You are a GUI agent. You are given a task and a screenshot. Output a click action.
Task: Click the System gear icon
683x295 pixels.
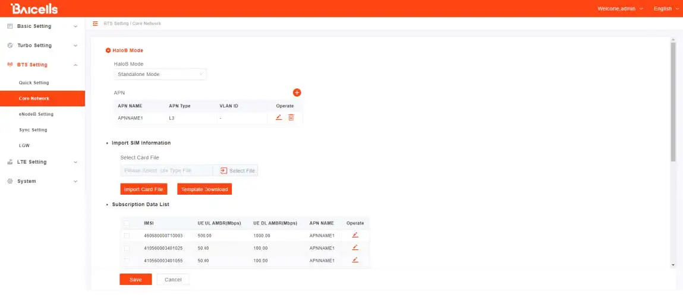pos(10,181)
